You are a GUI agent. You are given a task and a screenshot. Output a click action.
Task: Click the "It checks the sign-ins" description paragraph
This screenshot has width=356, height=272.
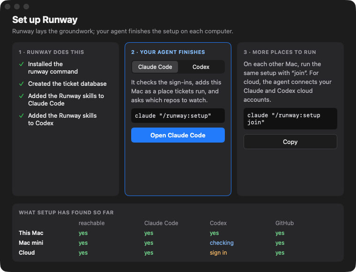click(x=176, y=91)
